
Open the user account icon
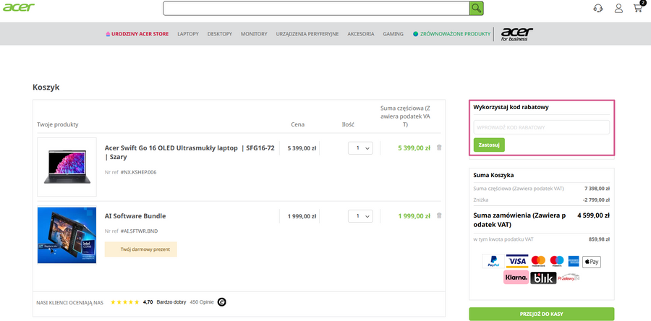click(x=618, y=9)
